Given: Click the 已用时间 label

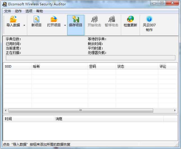Looking at the screenshot, I should 13,44.
